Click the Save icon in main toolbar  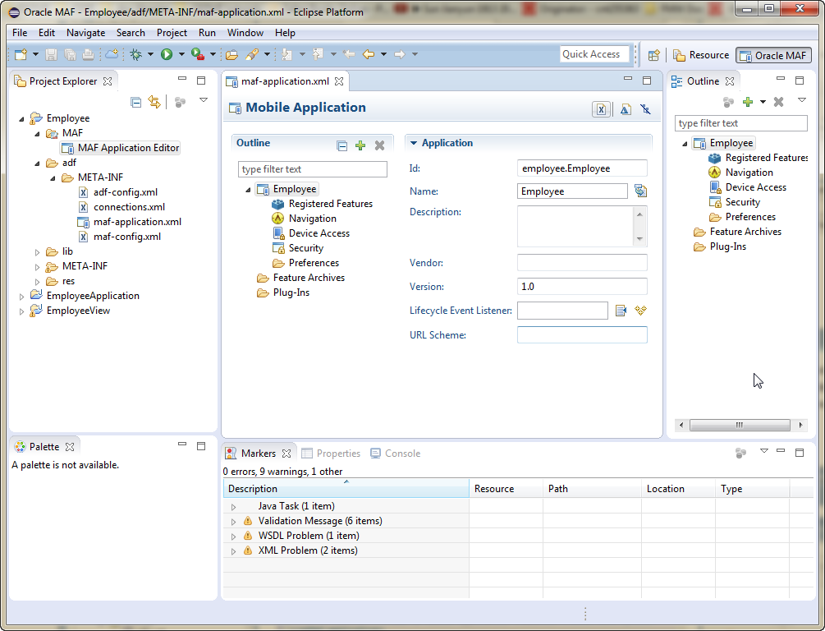(x=51, y=54)
